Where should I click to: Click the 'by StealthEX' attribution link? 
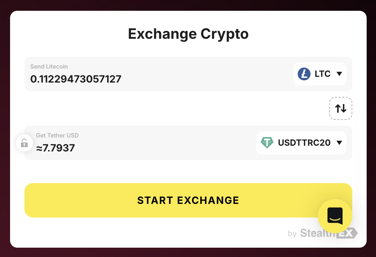(322, 233)
